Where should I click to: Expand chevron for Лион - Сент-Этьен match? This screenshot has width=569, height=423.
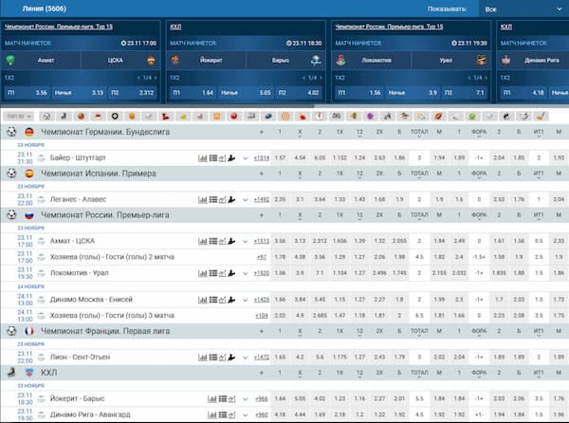tap(246, 358)
